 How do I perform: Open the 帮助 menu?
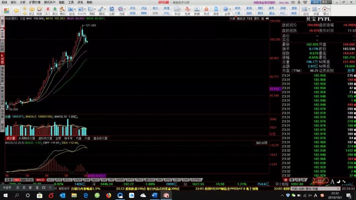click(89, 2)
